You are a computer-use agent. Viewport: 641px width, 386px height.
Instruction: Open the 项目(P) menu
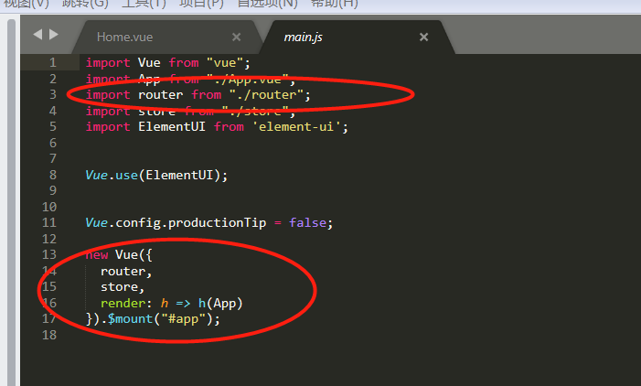201,4
